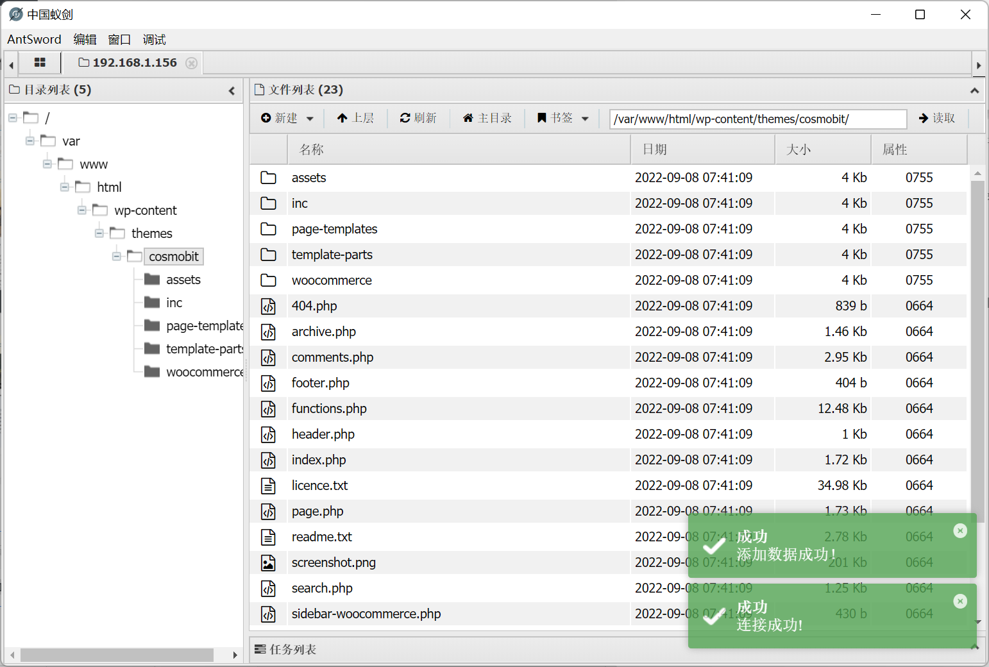
Task: Sort files by 日期 column header
Action: [x=703, y=149]
